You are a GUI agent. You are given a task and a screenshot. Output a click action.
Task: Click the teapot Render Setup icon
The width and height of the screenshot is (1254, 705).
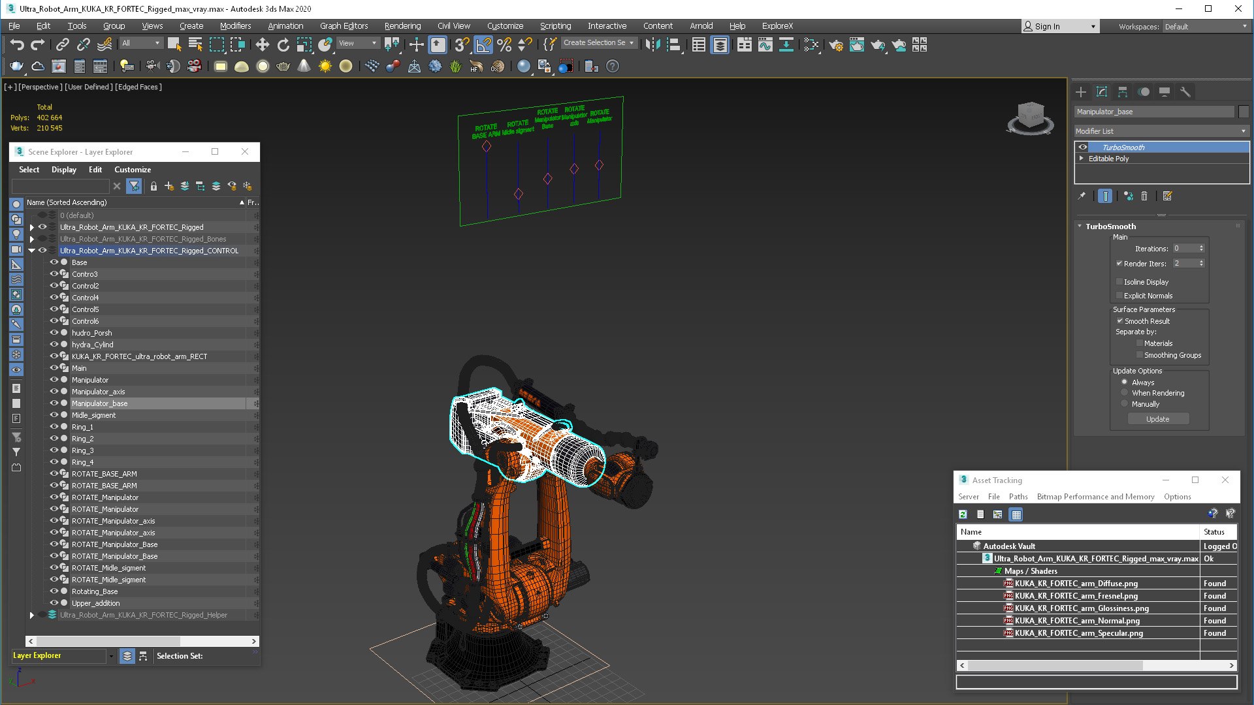(x=836, y=44)
